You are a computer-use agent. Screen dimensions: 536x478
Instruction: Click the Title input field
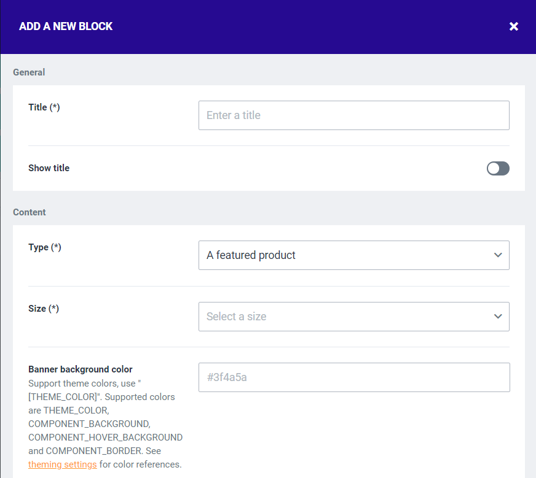(353, 115)
